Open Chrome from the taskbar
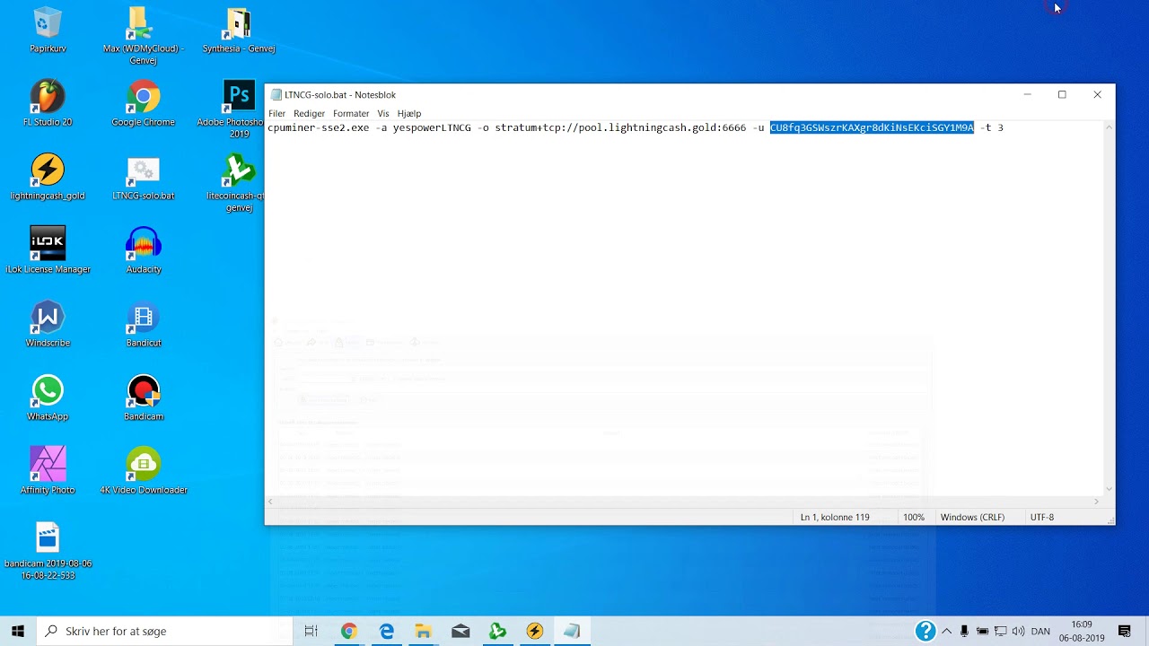This screenshot has height=646, width=1149. click(348, 632)
